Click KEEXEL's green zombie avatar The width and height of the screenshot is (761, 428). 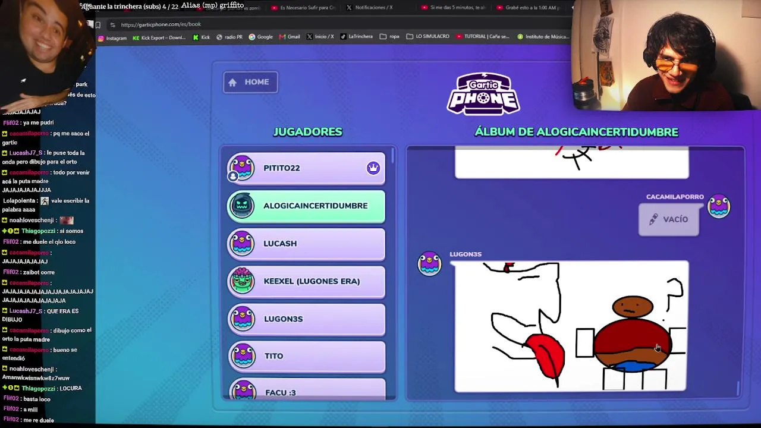click(242, 281)
